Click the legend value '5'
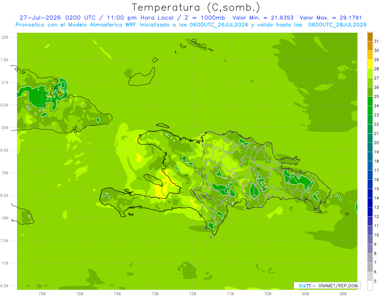The image size is (385, 298). click(x=375, y=281)
